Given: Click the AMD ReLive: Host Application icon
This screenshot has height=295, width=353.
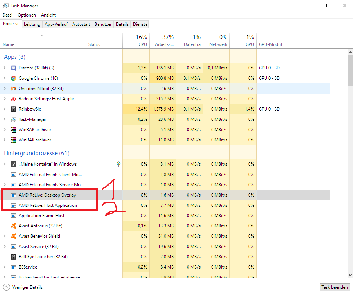Looking at the screenshot, I should coord(14,205).
